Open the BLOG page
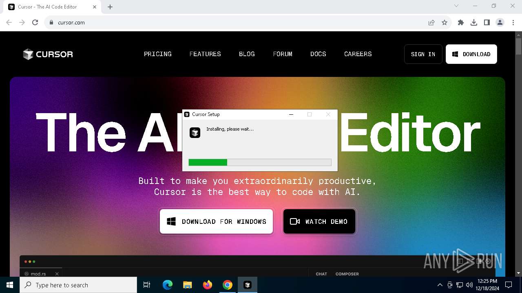Screen dimensions: 522x293 click(247, 54)
